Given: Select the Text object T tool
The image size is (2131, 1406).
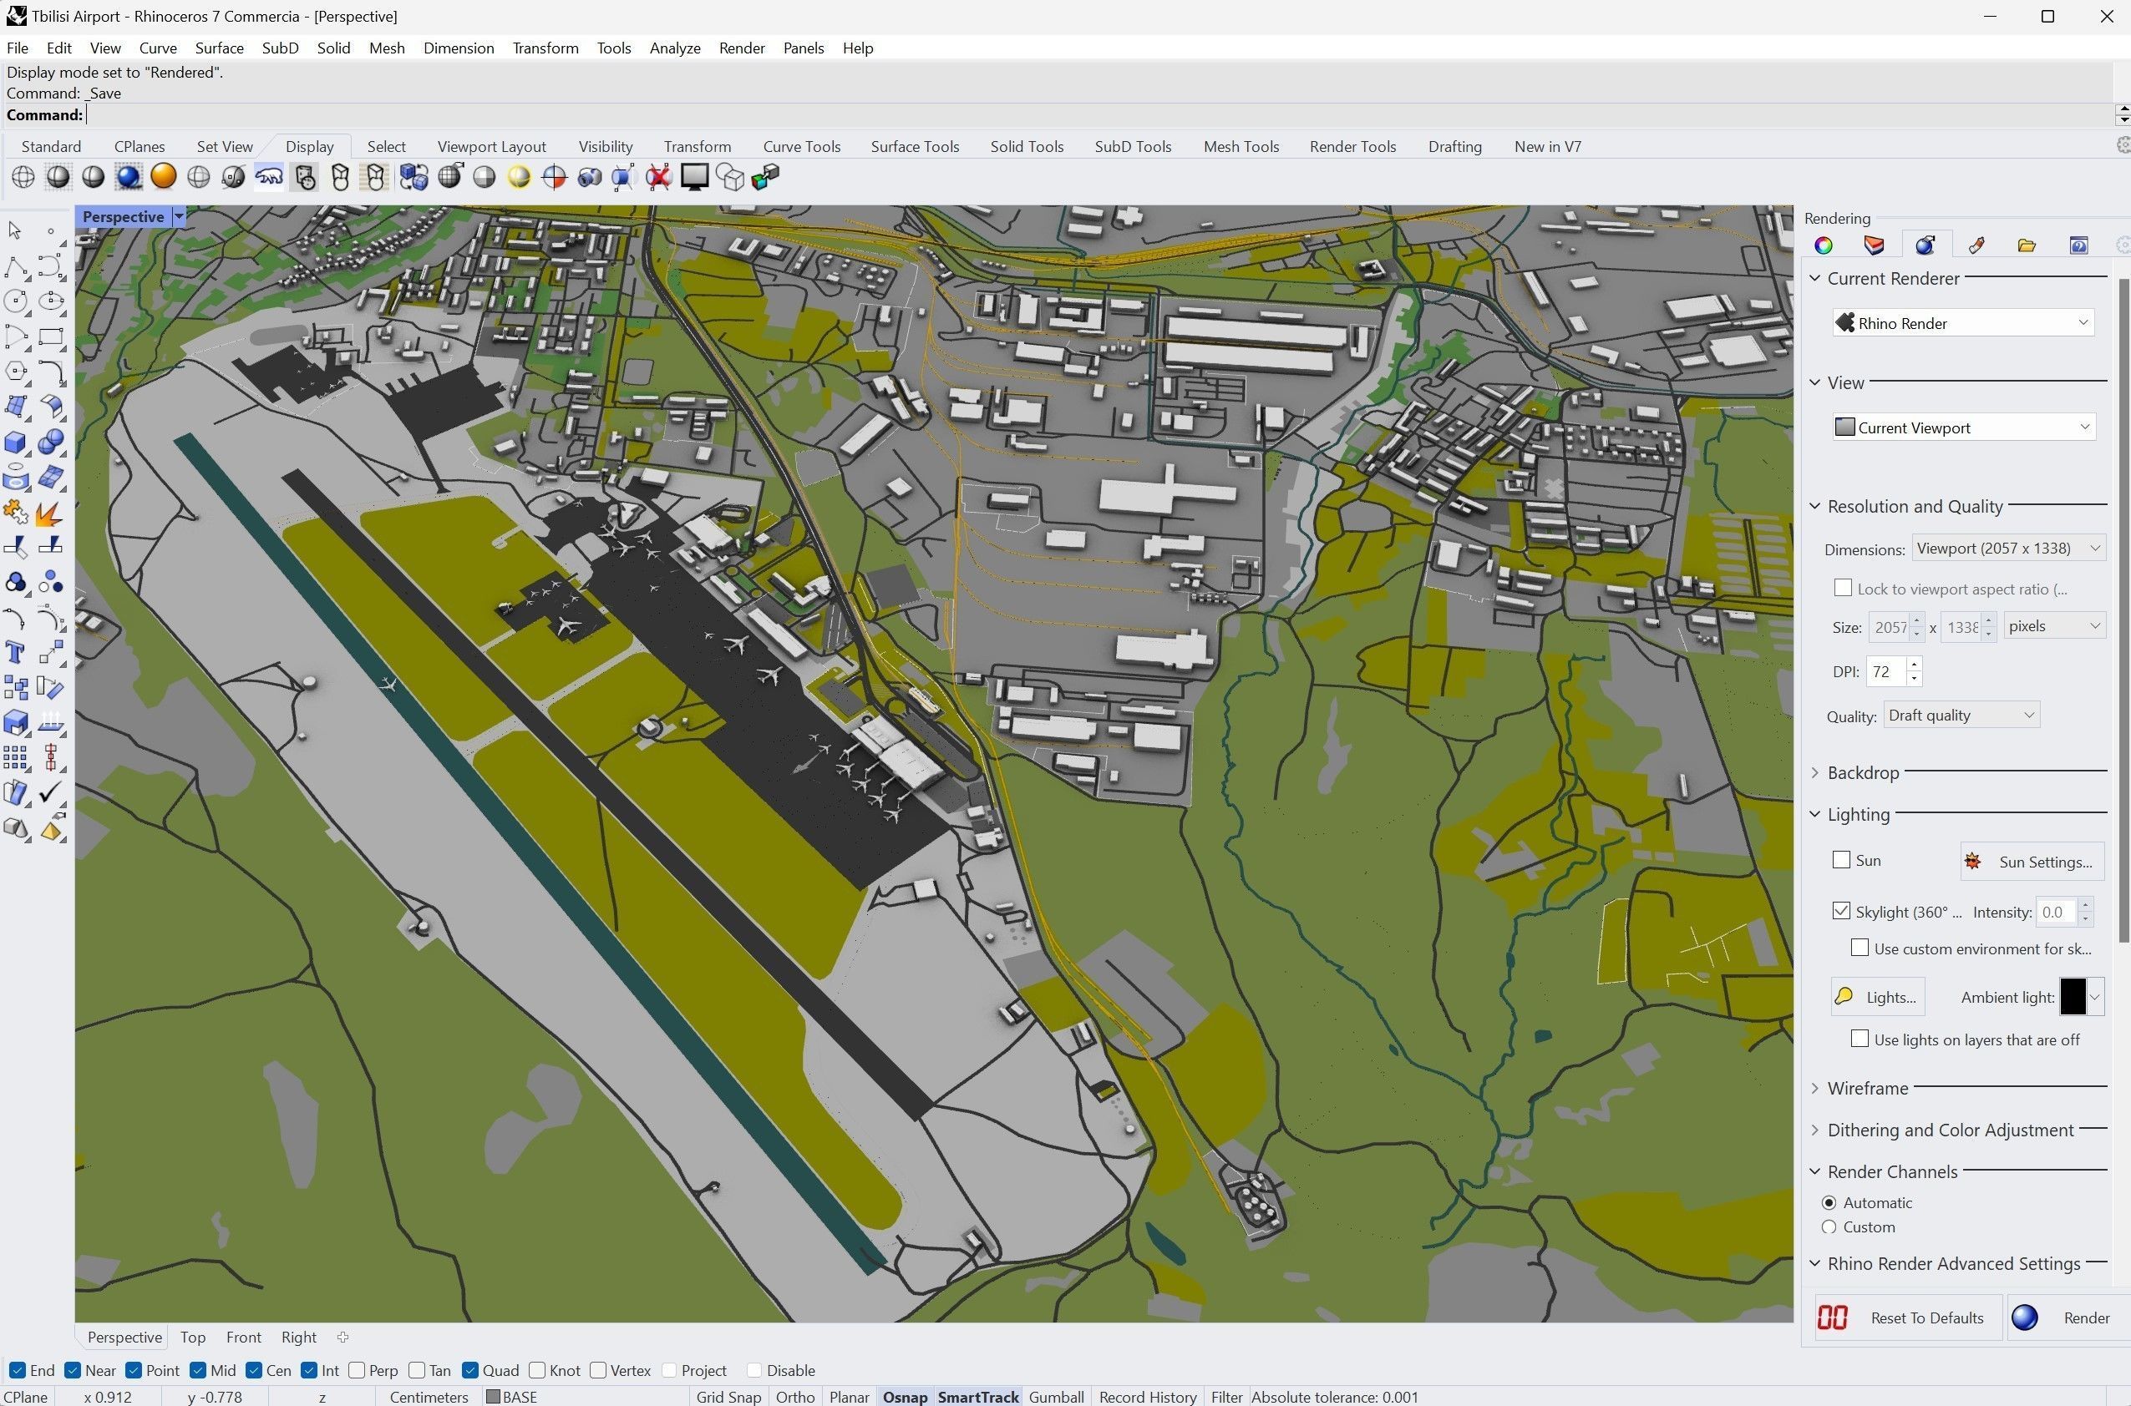Looking at the screenshot, I should (x=15, y=653).
